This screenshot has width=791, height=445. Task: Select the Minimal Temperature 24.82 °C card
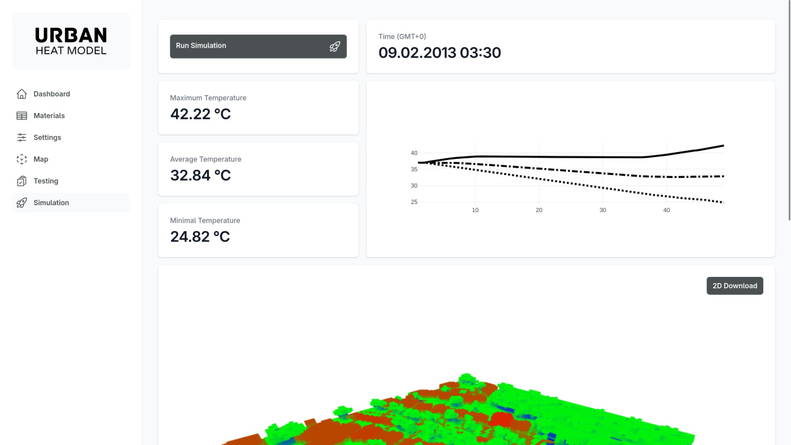[x=258, y=230]
